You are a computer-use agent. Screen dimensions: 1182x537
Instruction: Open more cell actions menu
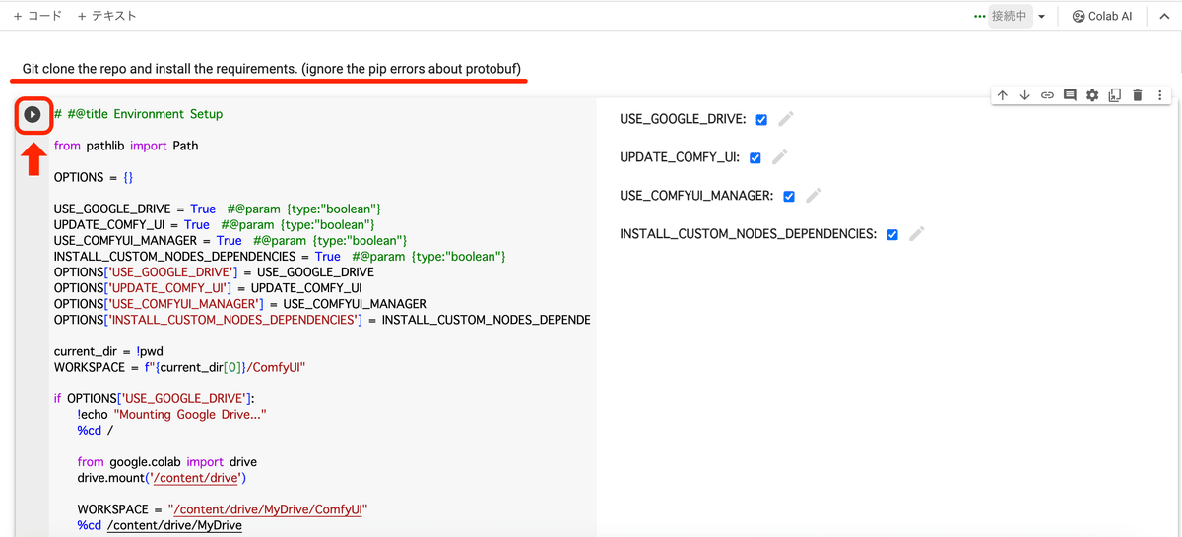click(x=1160, y=95)
